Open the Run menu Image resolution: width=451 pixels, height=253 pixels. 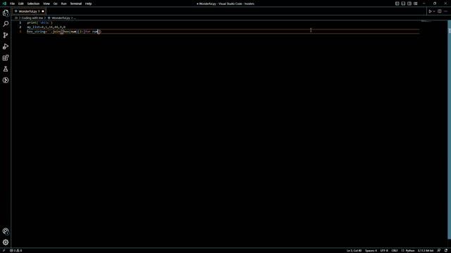63,4
